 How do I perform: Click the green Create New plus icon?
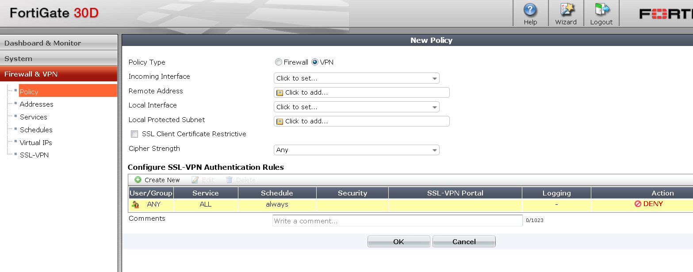click(x=138, y=180)
